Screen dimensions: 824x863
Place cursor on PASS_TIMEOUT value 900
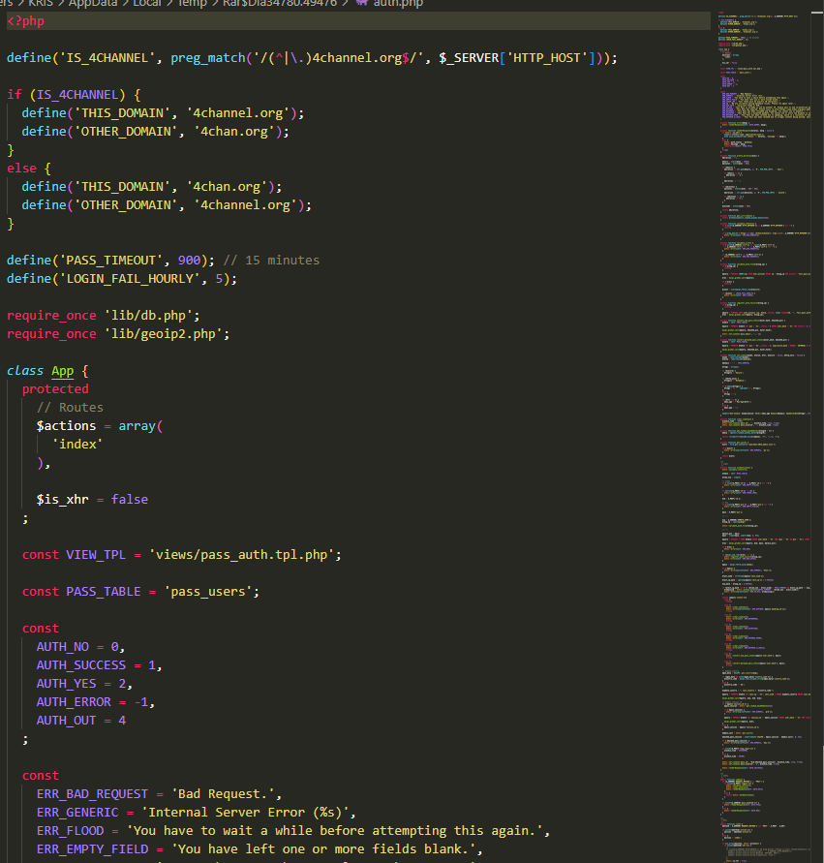pos(203,260)
